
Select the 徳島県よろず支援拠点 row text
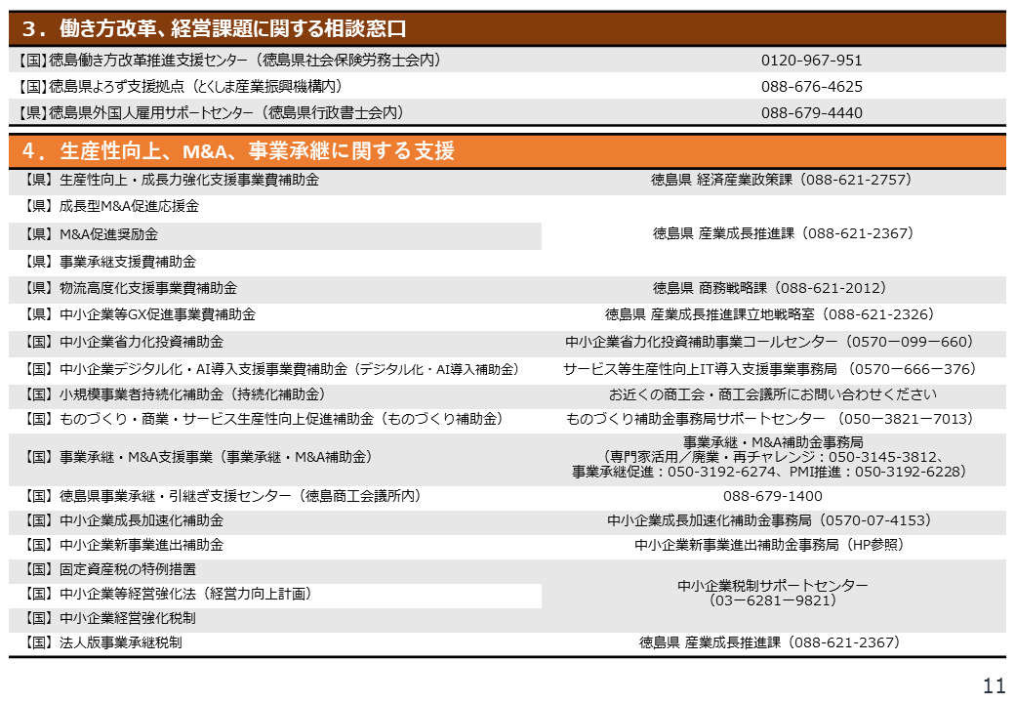pyautogui.click(x=180, y=86)
